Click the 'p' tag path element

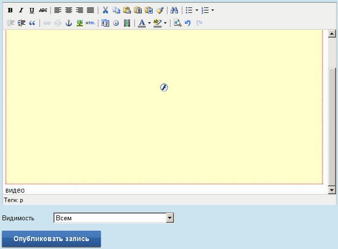pyautogui.click(x=21, y=201)
